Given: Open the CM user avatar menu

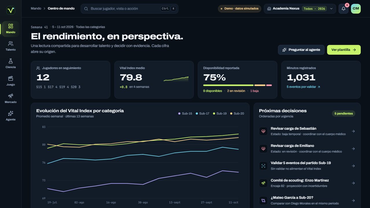Looking at the screenshot, I should point(356,9).
